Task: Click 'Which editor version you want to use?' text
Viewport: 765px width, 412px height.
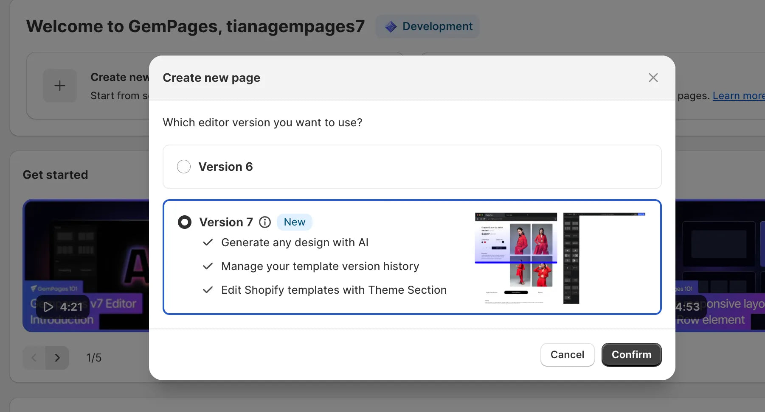Action: [262, 122]
